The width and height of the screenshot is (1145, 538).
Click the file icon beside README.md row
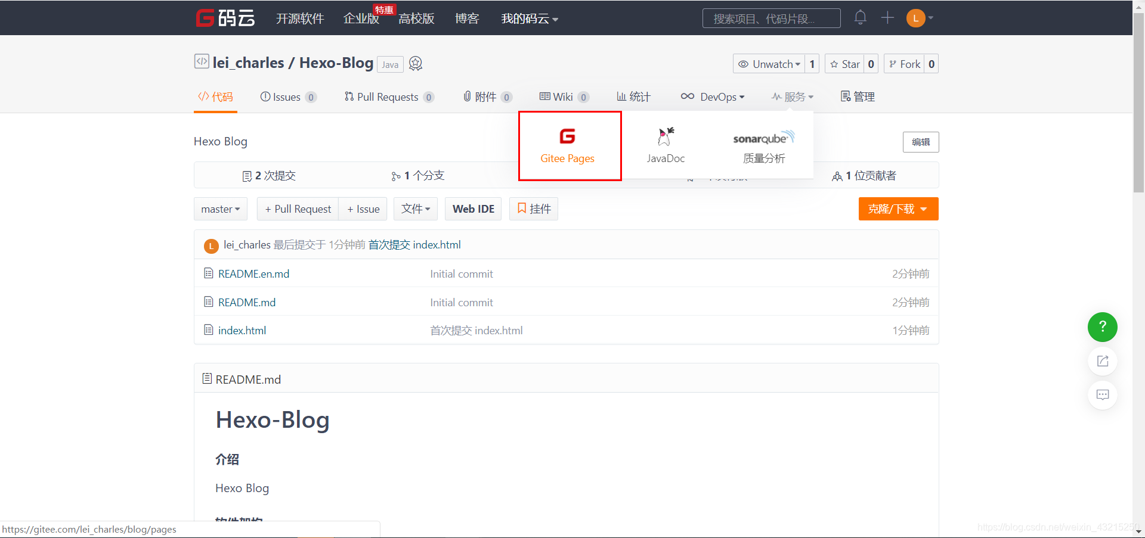coord(208,301)
